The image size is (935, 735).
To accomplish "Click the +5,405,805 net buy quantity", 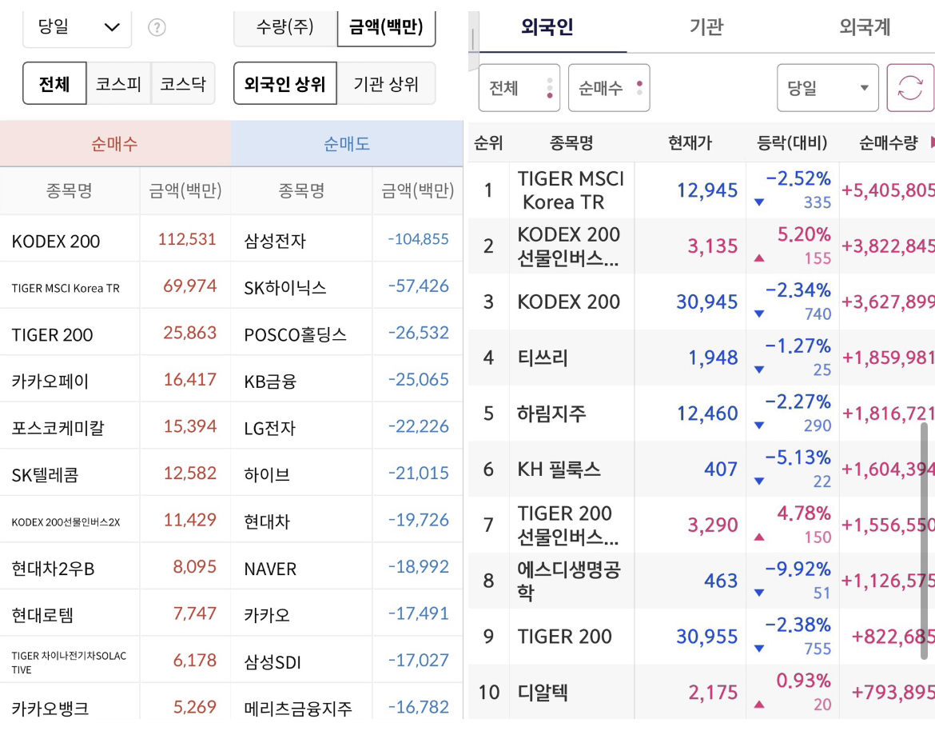I will pyautogui.click(x=888, y=190).
